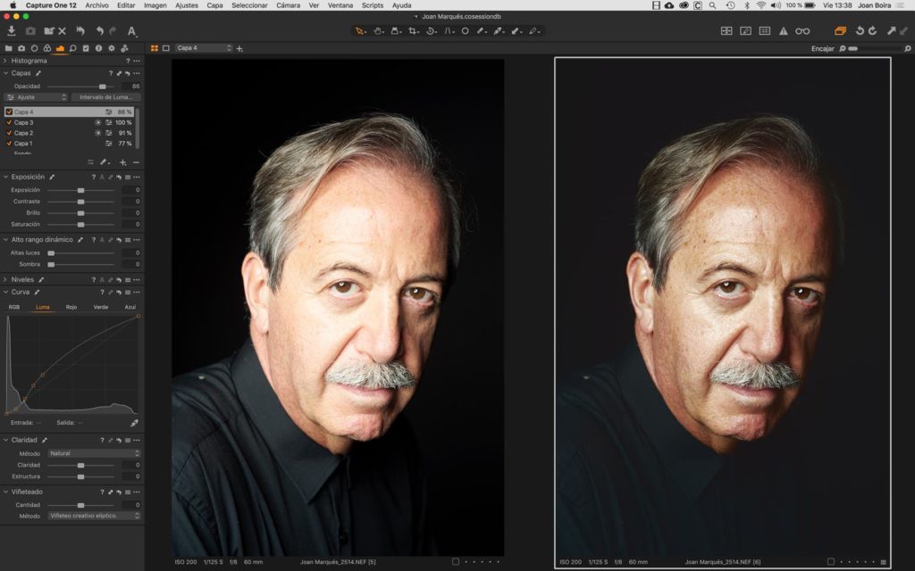
Task: Collapse the Claridad panel
Action: [5, 440]
